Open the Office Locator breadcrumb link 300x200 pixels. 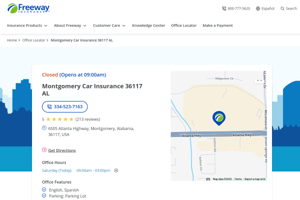pos(33,40)
